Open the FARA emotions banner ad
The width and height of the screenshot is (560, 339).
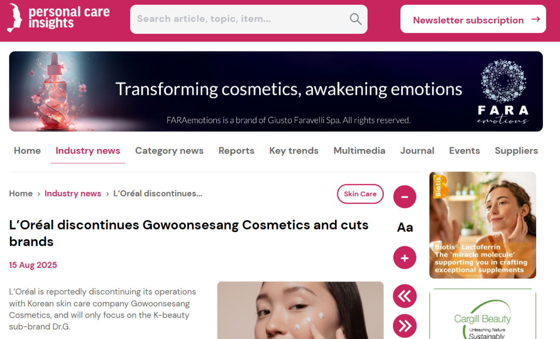pos(276,91)
